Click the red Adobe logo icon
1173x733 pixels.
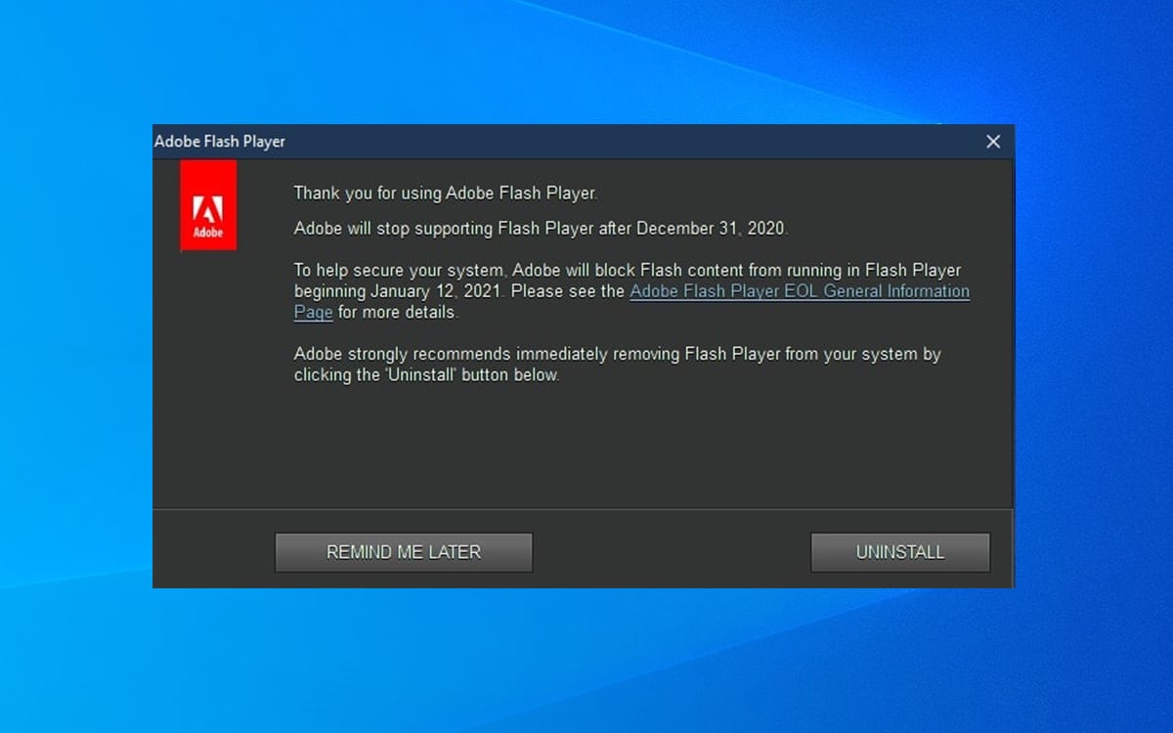pos(208,205)
